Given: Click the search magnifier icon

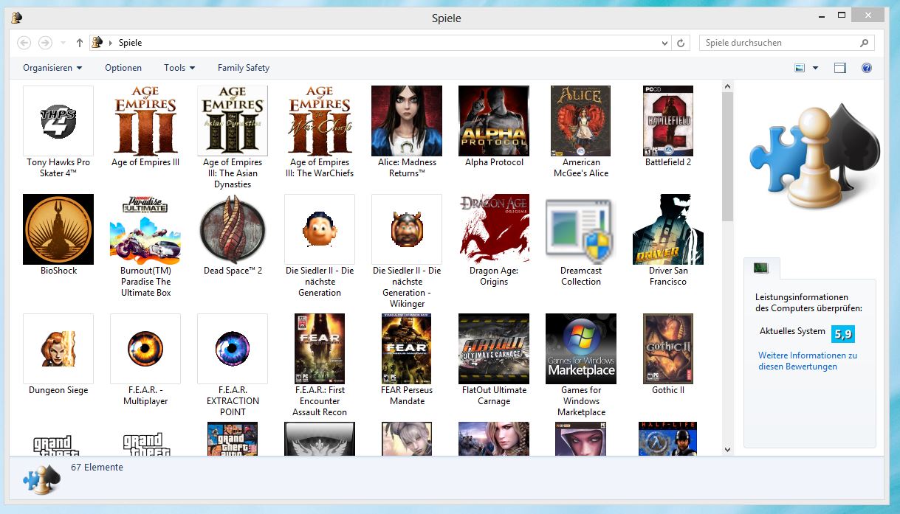Looking at the screenshot, I should pos(865,43).
